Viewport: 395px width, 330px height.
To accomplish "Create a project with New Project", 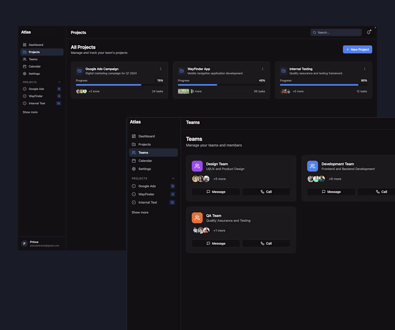I will (357, 50).
